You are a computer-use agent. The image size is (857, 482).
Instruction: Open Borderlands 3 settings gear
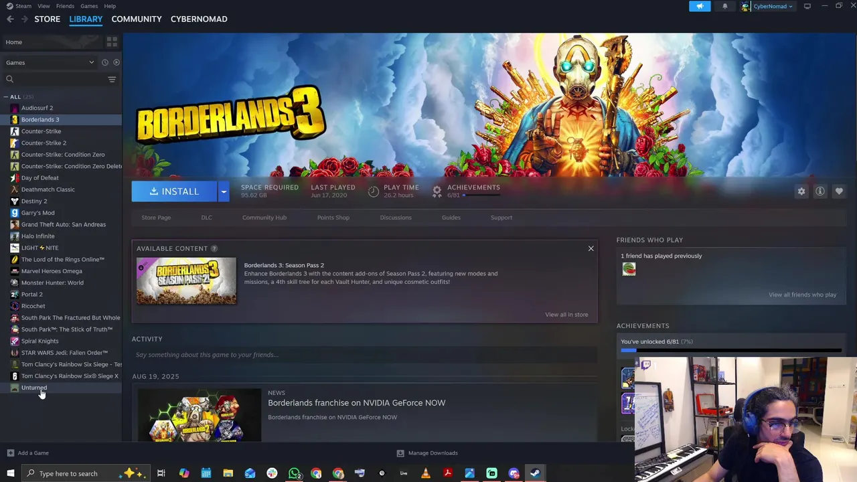point(801,191)
